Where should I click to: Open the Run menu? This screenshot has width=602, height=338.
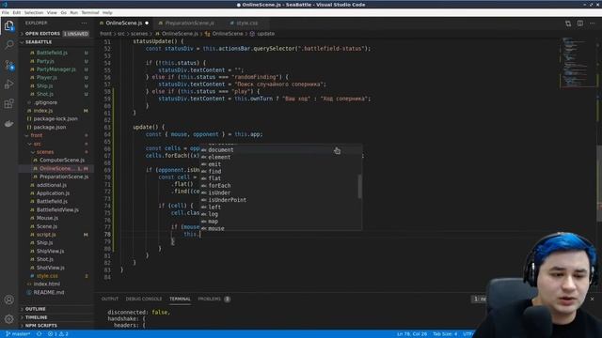(73, 12)
